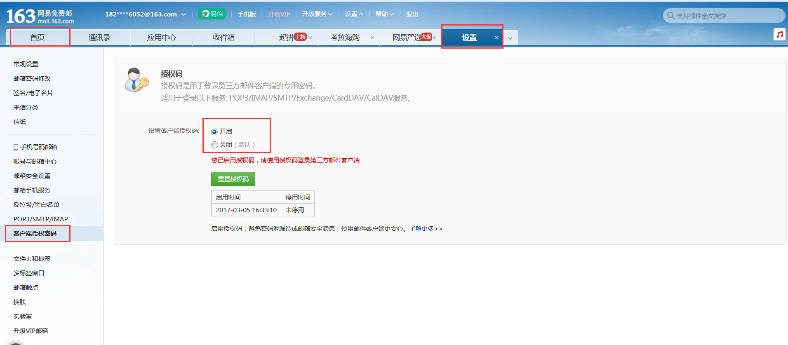Image resolution: width=788 pixels, height=345 pixels.
Task: Open POP3/SMTP/IMAP settings in sidebar
Action: click(x=40, y=219)
